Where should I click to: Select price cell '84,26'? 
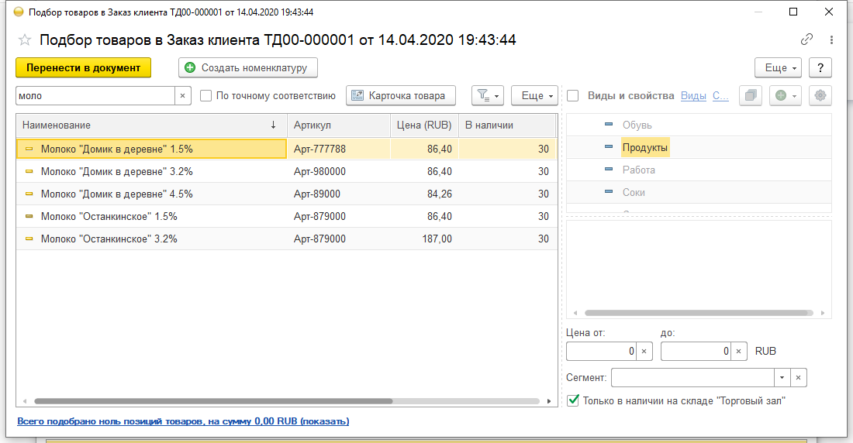click(424, 194)
